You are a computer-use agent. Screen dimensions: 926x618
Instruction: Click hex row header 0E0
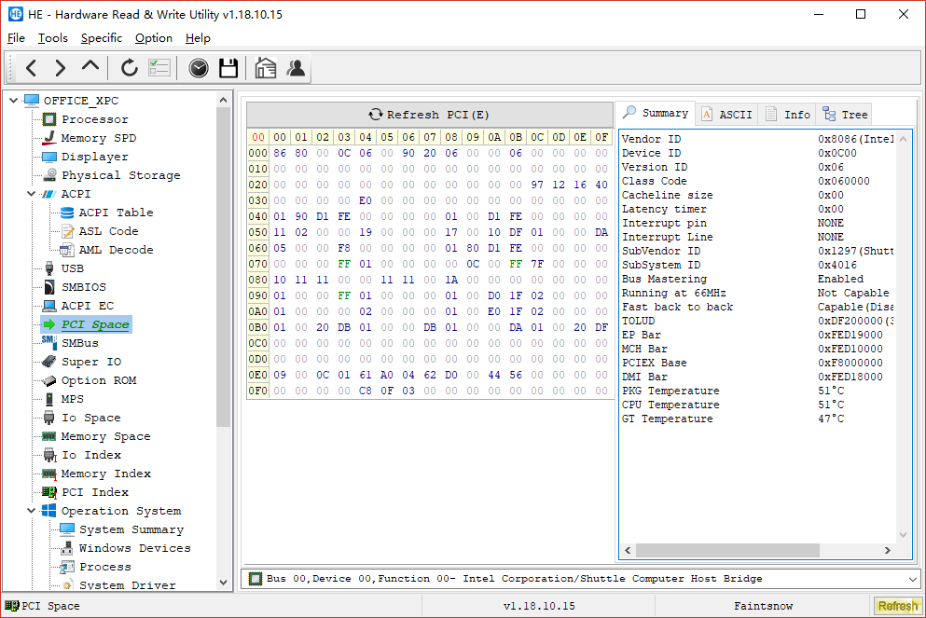[257, 375]
